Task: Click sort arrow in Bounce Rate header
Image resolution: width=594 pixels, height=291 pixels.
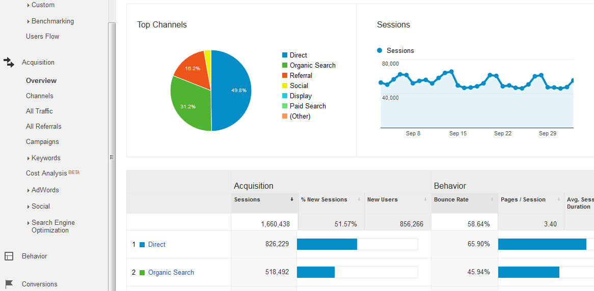Action: (x=492, y=199)
